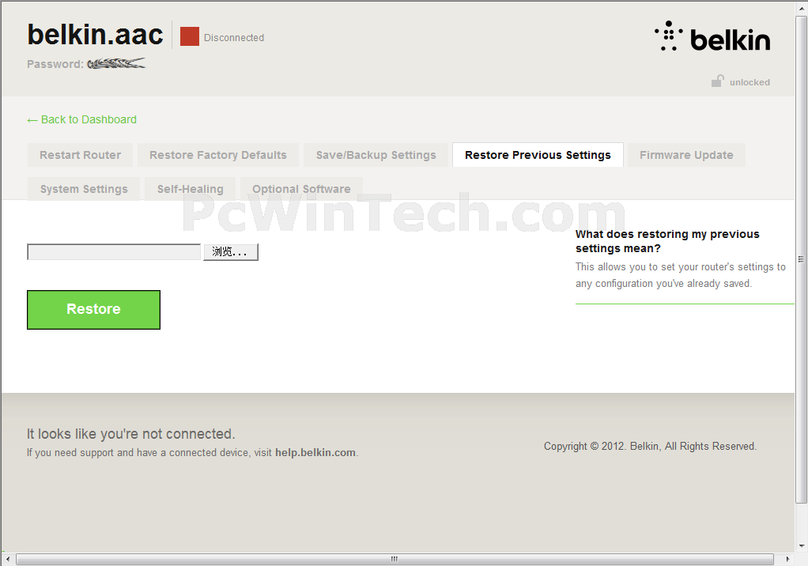Go back to Dashboard
The image size is (808, 566).
point(82,119)
